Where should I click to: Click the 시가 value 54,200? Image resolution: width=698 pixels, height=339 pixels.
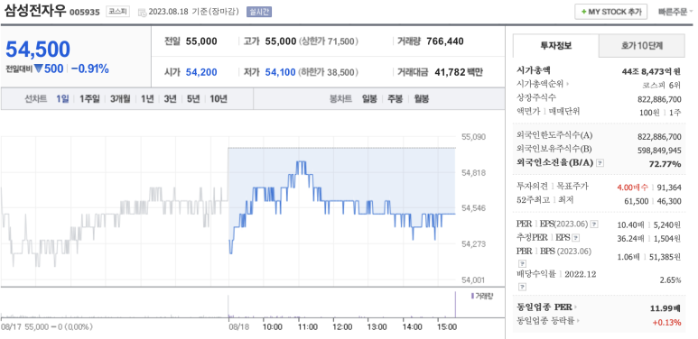coord(201,72)
